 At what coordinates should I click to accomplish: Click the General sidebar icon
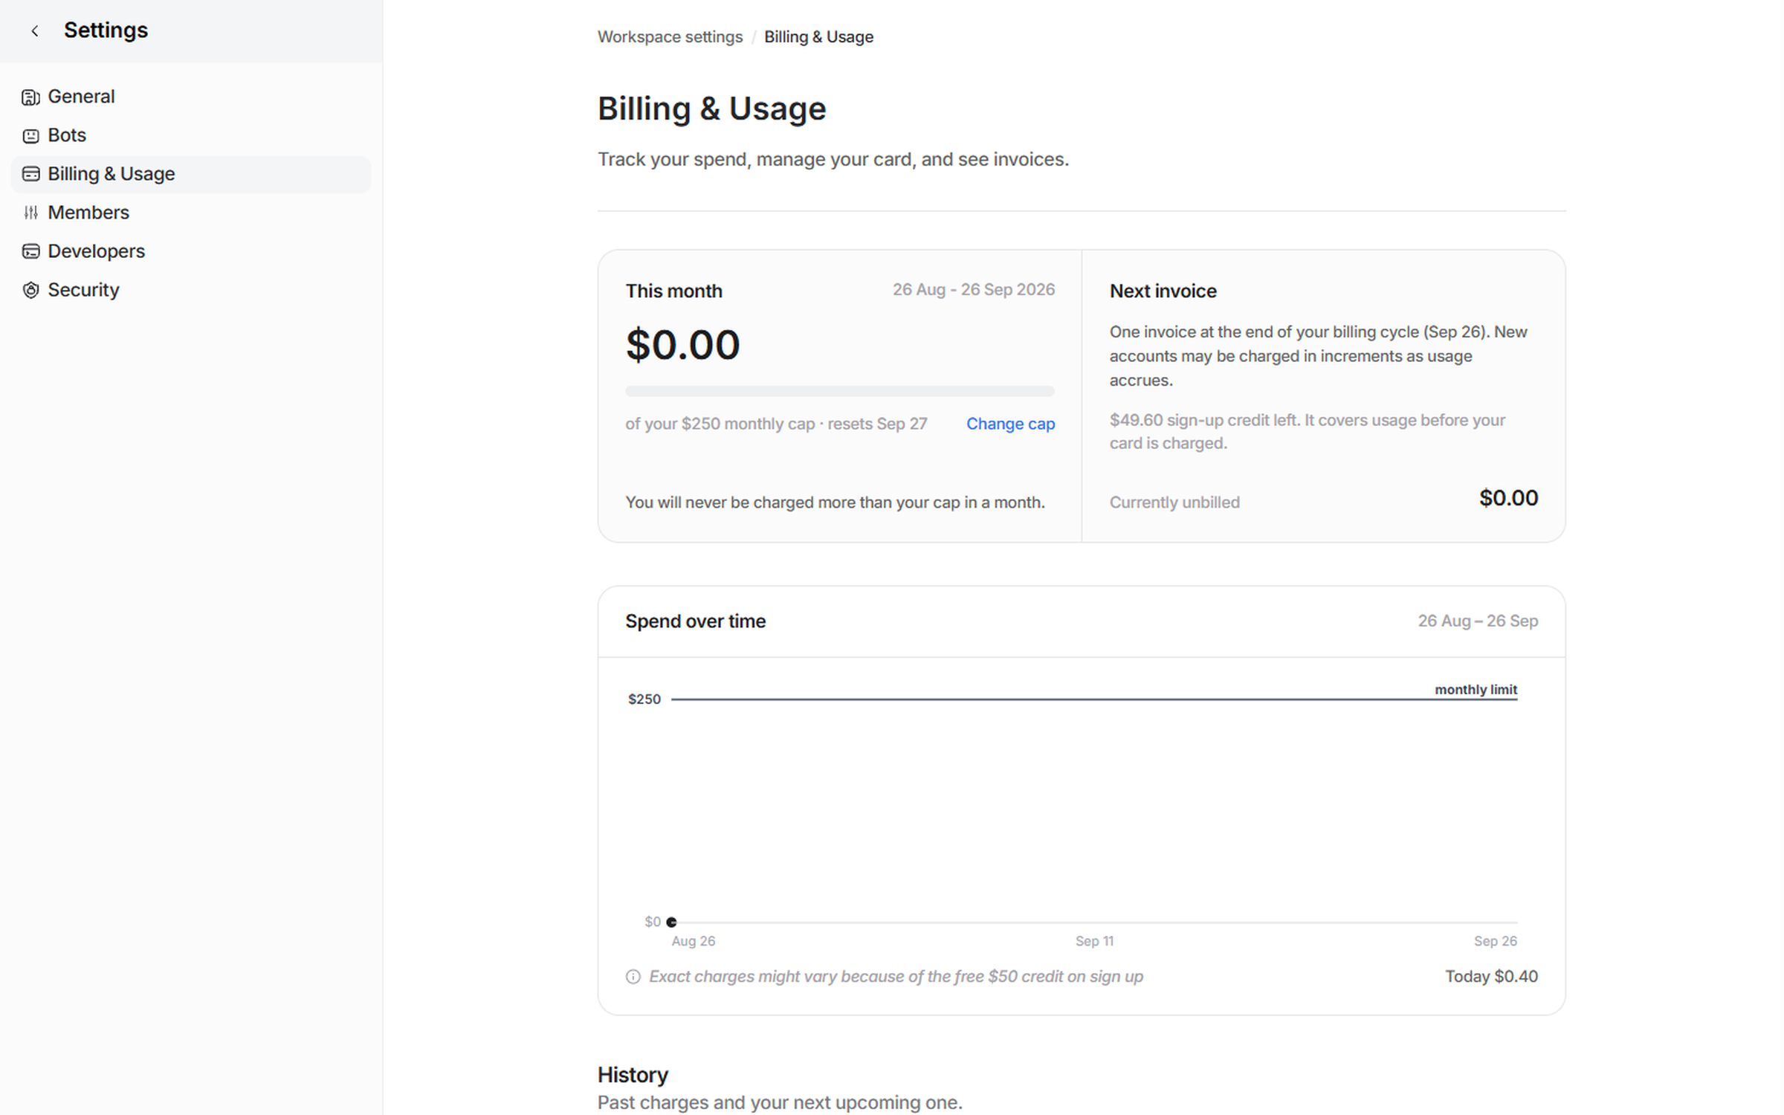click(30, 97)
